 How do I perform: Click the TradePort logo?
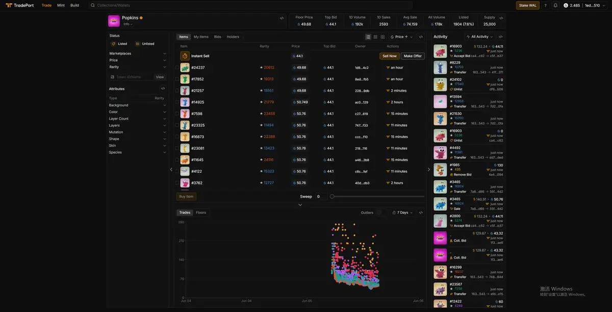tap(19, 5)
